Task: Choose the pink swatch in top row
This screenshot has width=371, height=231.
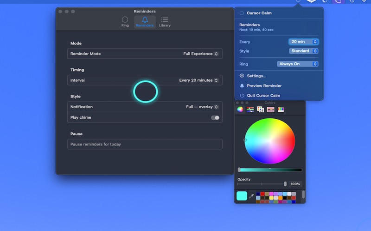Action: click(x=271, y=194)
